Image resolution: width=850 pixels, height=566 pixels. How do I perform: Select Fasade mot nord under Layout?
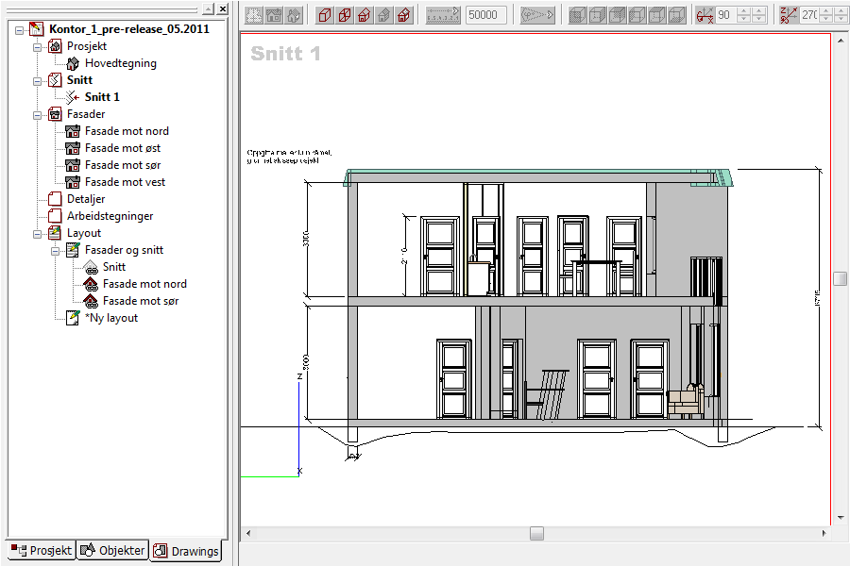click(144, 284)
